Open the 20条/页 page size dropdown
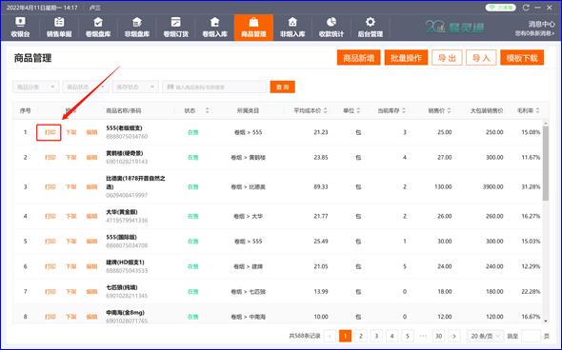 point(485,336)
